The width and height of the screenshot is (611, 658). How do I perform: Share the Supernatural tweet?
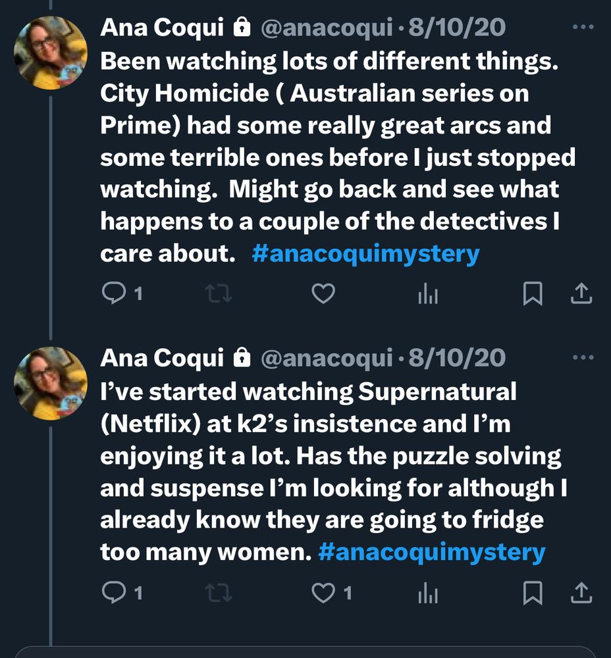581,594
